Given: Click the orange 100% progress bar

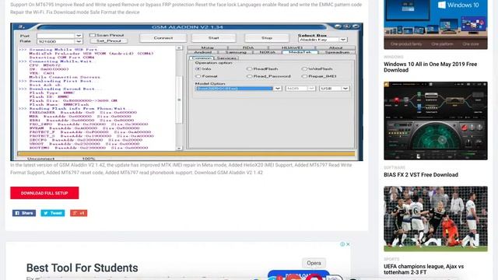Looking at the screenshot, I should [x=186, y=154].
